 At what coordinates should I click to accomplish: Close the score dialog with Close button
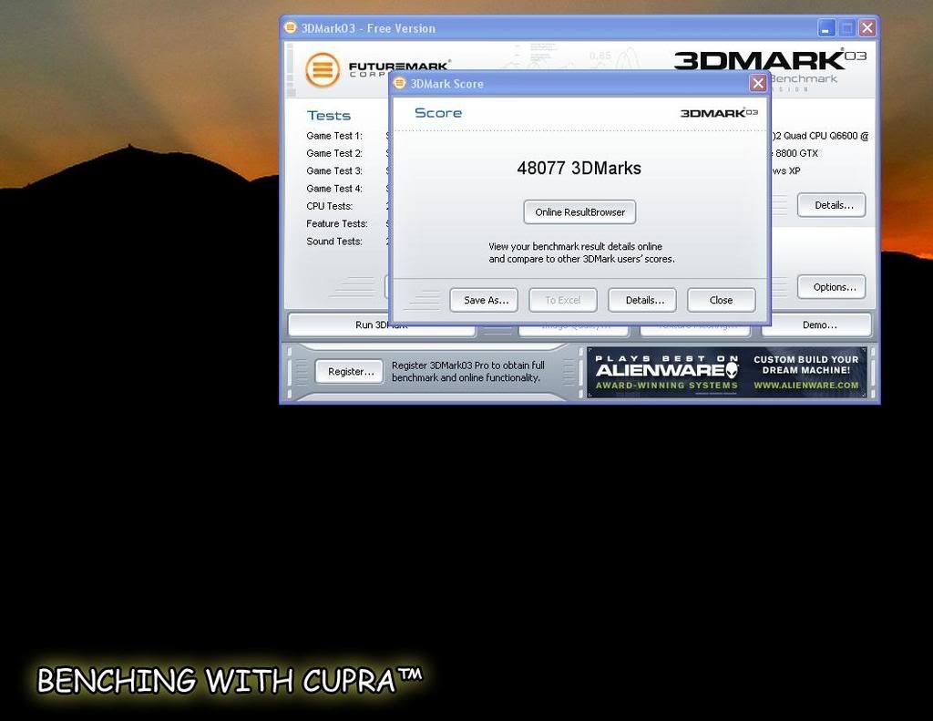point(722,300)
